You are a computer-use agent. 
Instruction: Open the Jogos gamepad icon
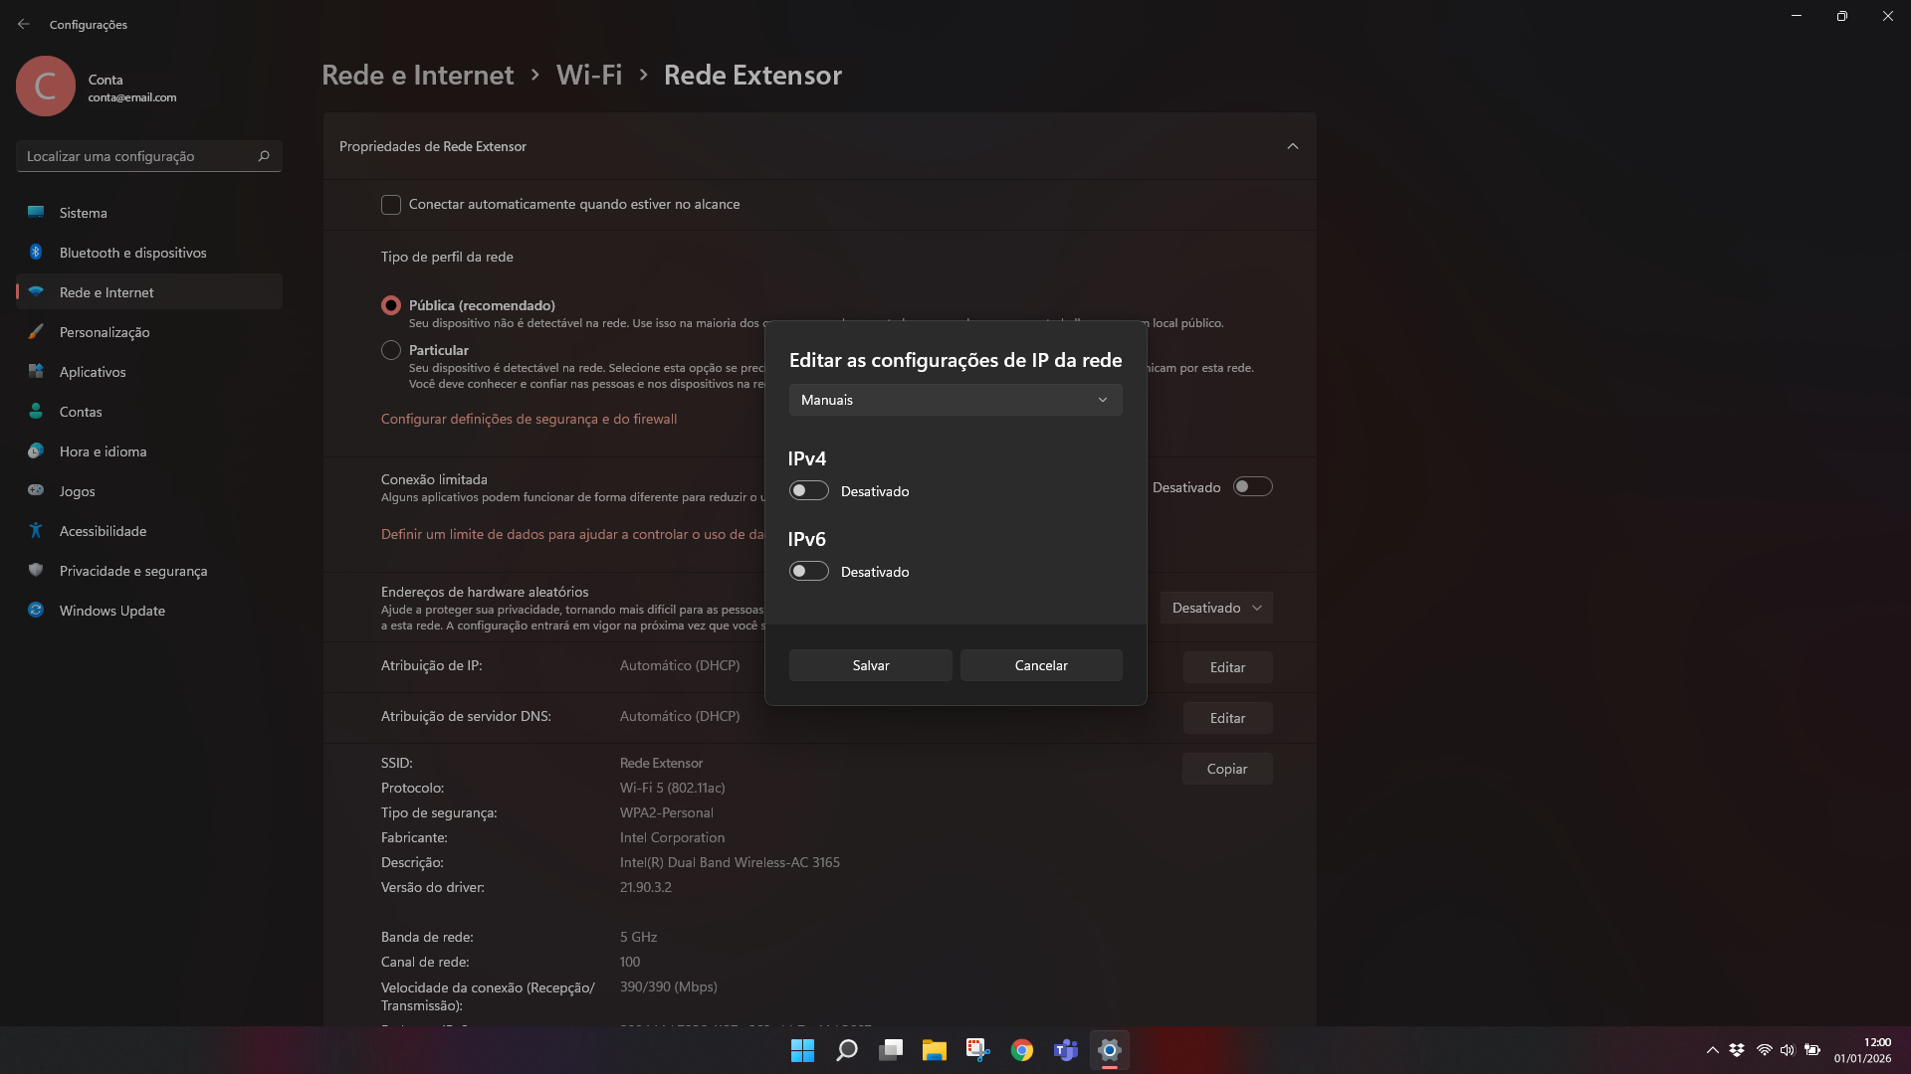[36, 491]
